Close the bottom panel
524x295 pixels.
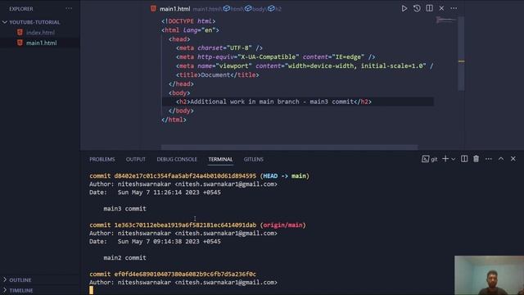[513, 159]
